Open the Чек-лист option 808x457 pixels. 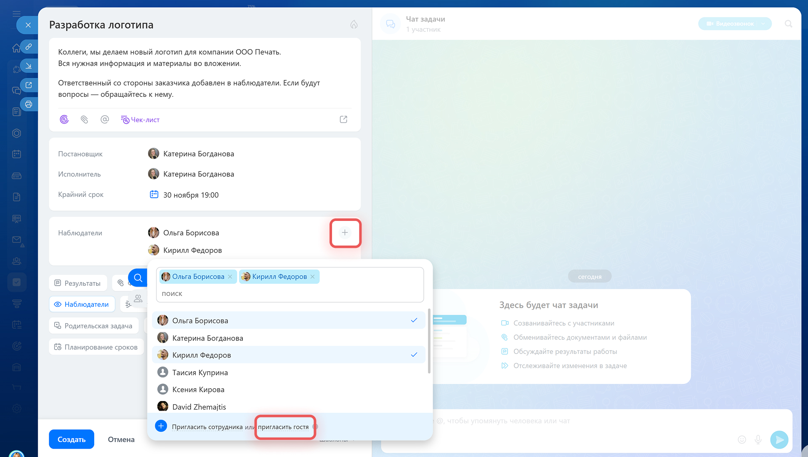[141, 120]
